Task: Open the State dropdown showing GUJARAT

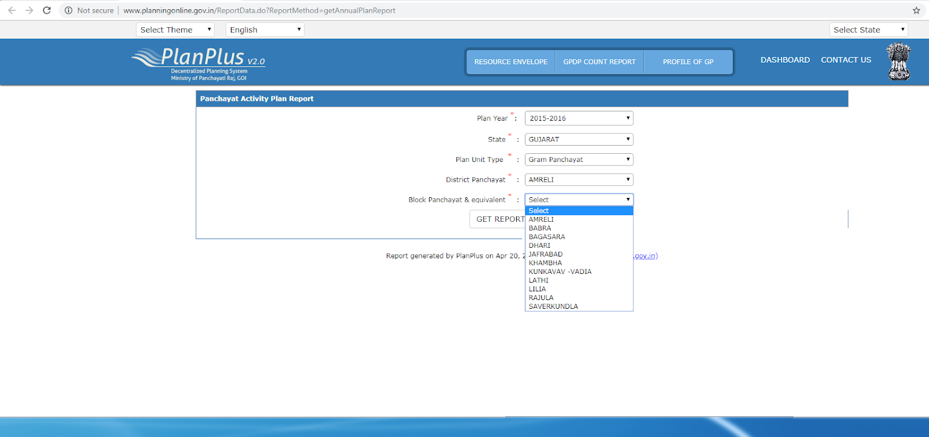Action: point(579,139)
